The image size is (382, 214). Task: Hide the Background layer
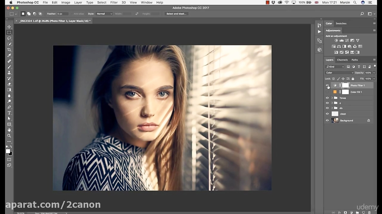coord(327,121)
